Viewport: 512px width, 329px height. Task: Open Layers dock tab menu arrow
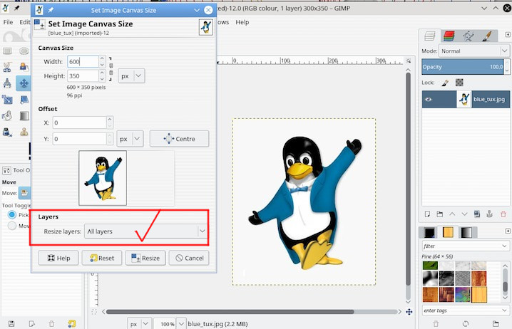pos(508,35)
